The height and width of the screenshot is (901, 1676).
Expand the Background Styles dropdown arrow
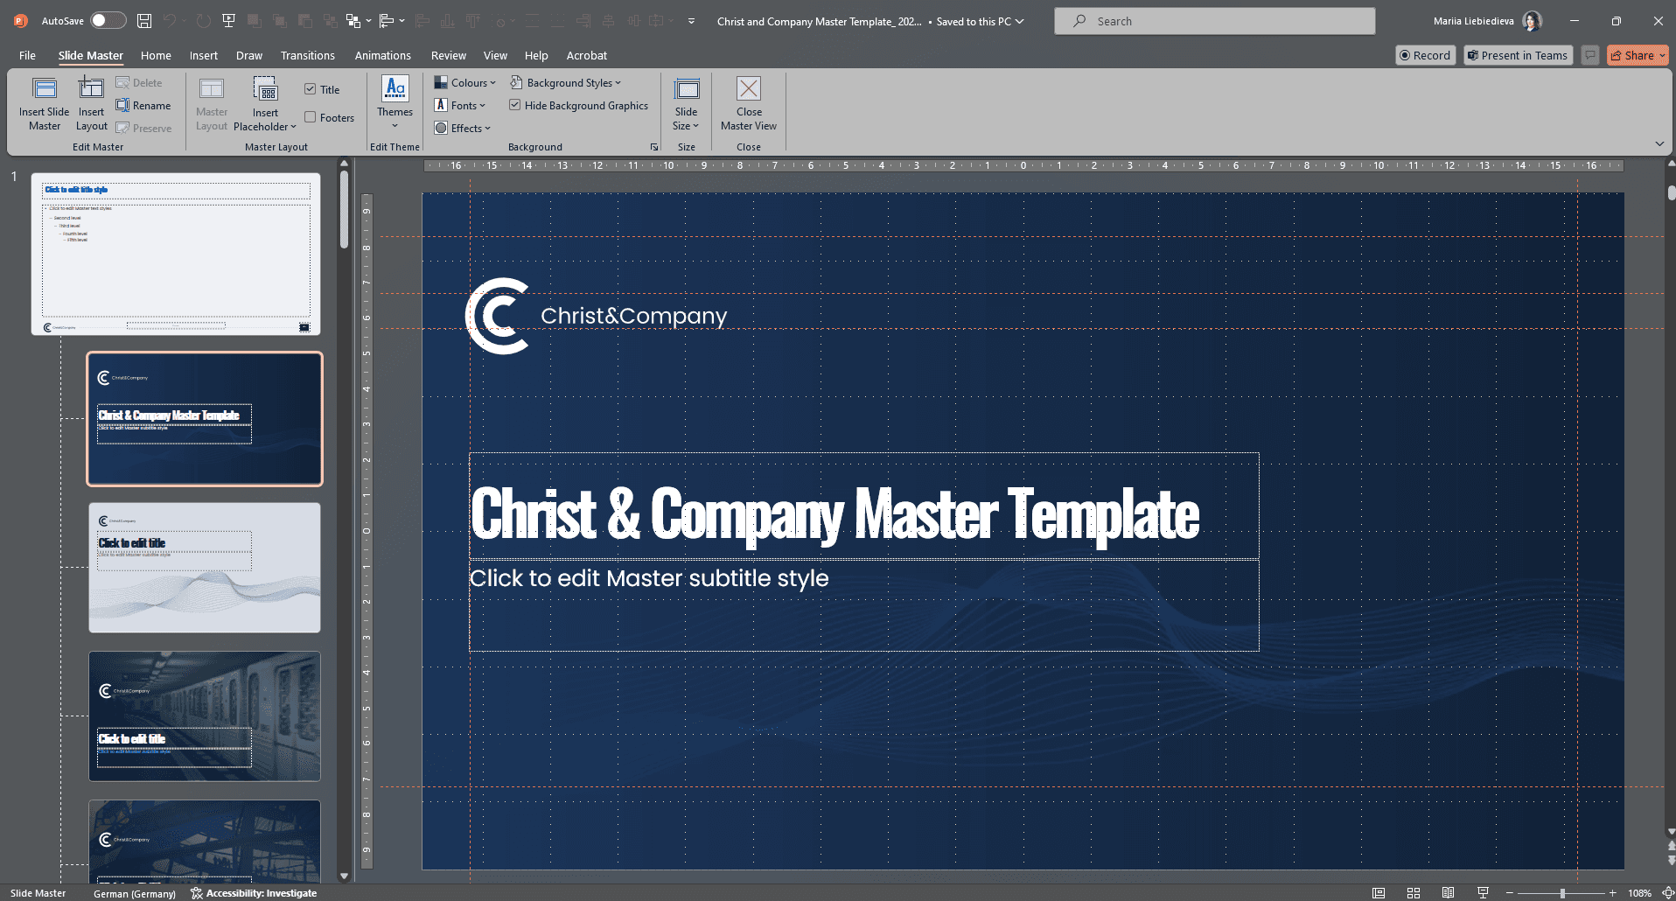click(x=618, y=83)
